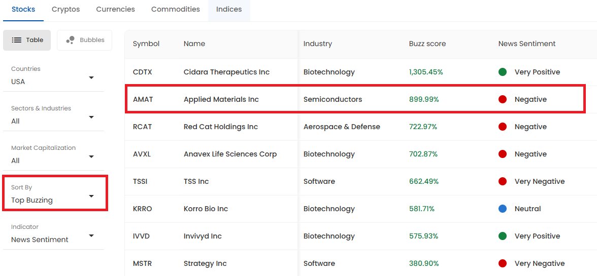Click Invivyd's Very Positive label

click(537, 236)
